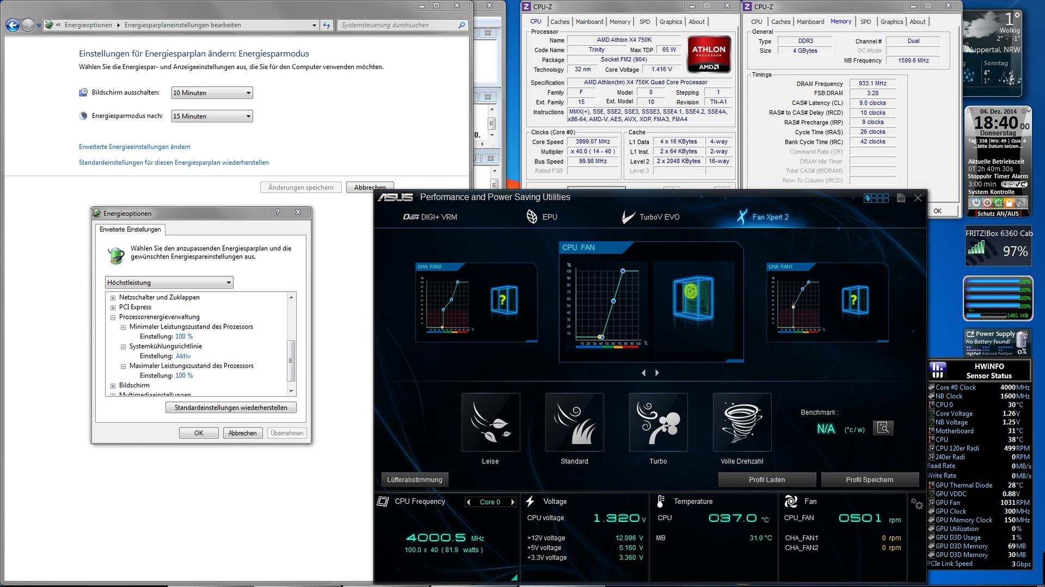Click the HWiNFO Sensor Status logo
Viewport: 1045px width, 587px height.
pyautogui.click(x=938, y=370)
